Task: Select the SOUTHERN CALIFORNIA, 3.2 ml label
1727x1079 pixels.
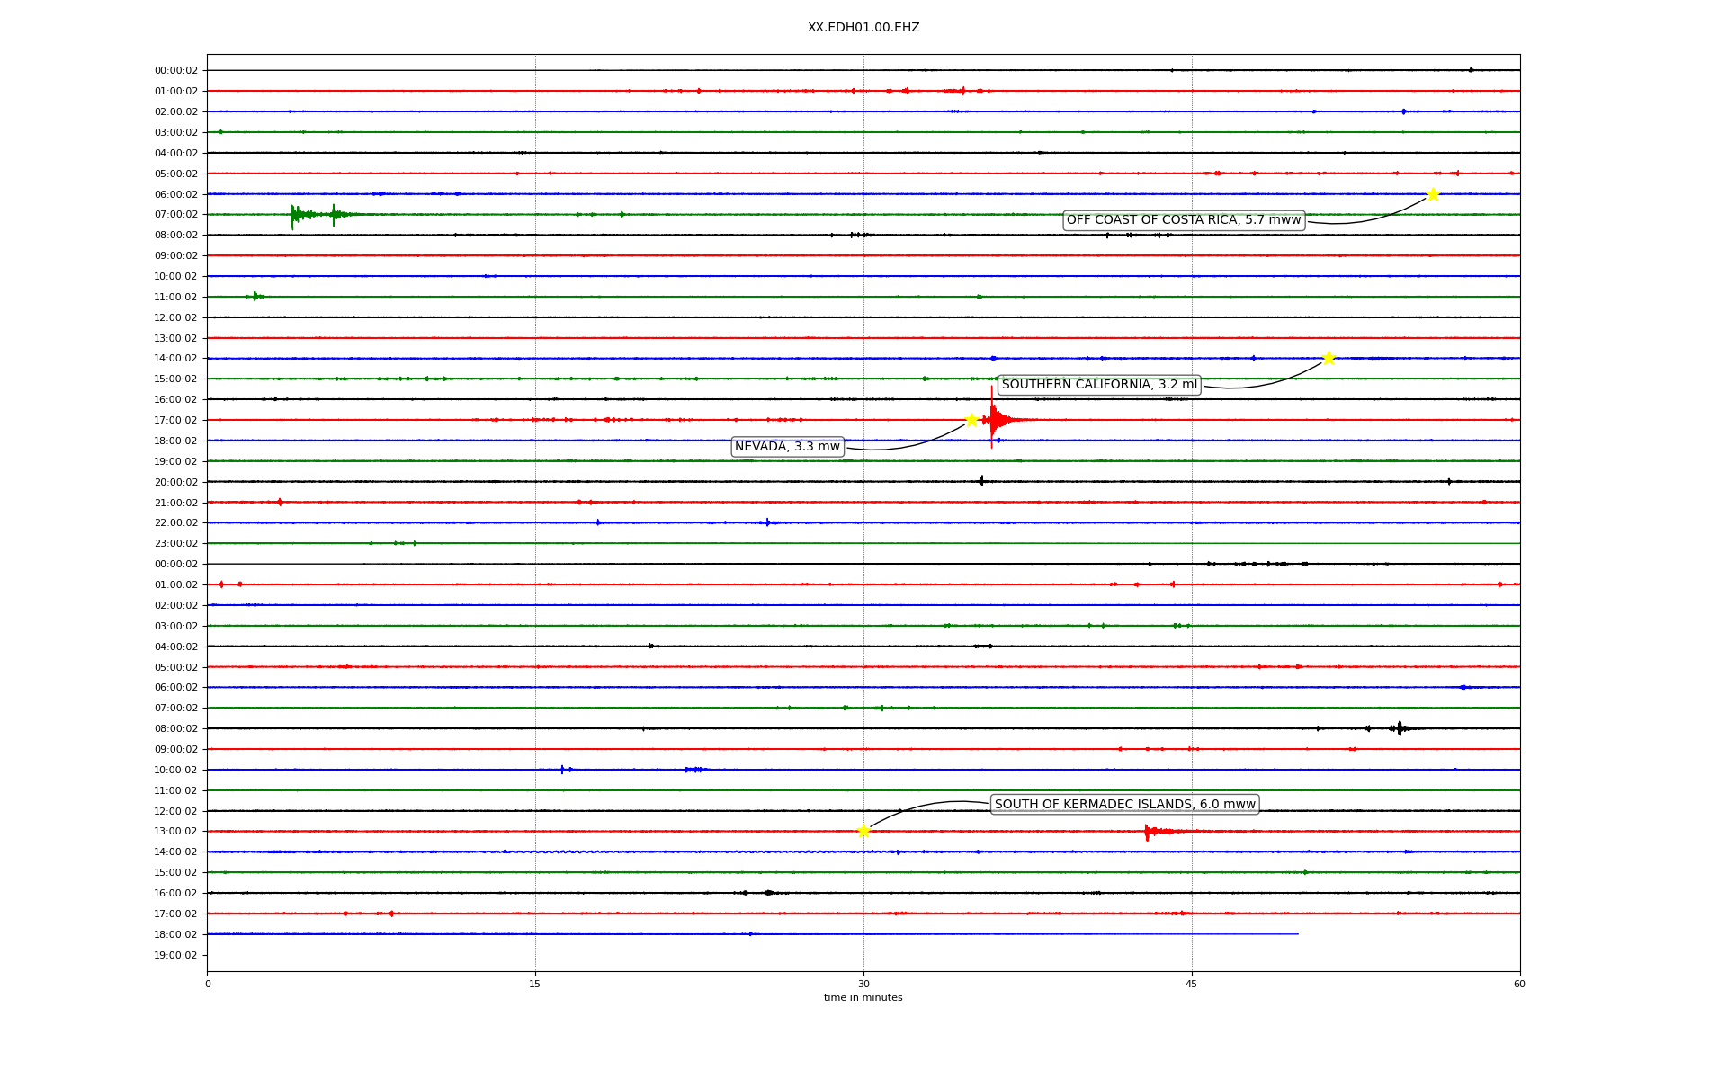Action: point(1099,385)
